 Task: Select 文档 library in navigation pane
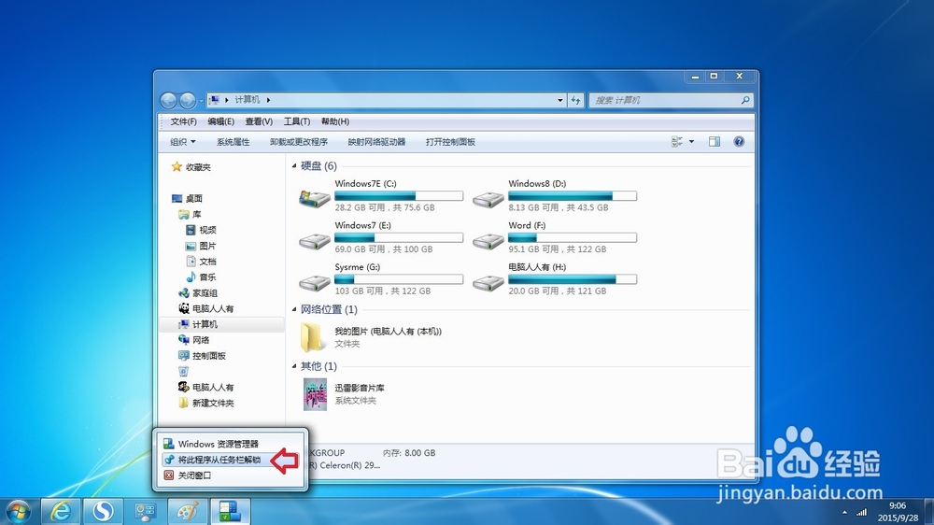tap(207, 262)
